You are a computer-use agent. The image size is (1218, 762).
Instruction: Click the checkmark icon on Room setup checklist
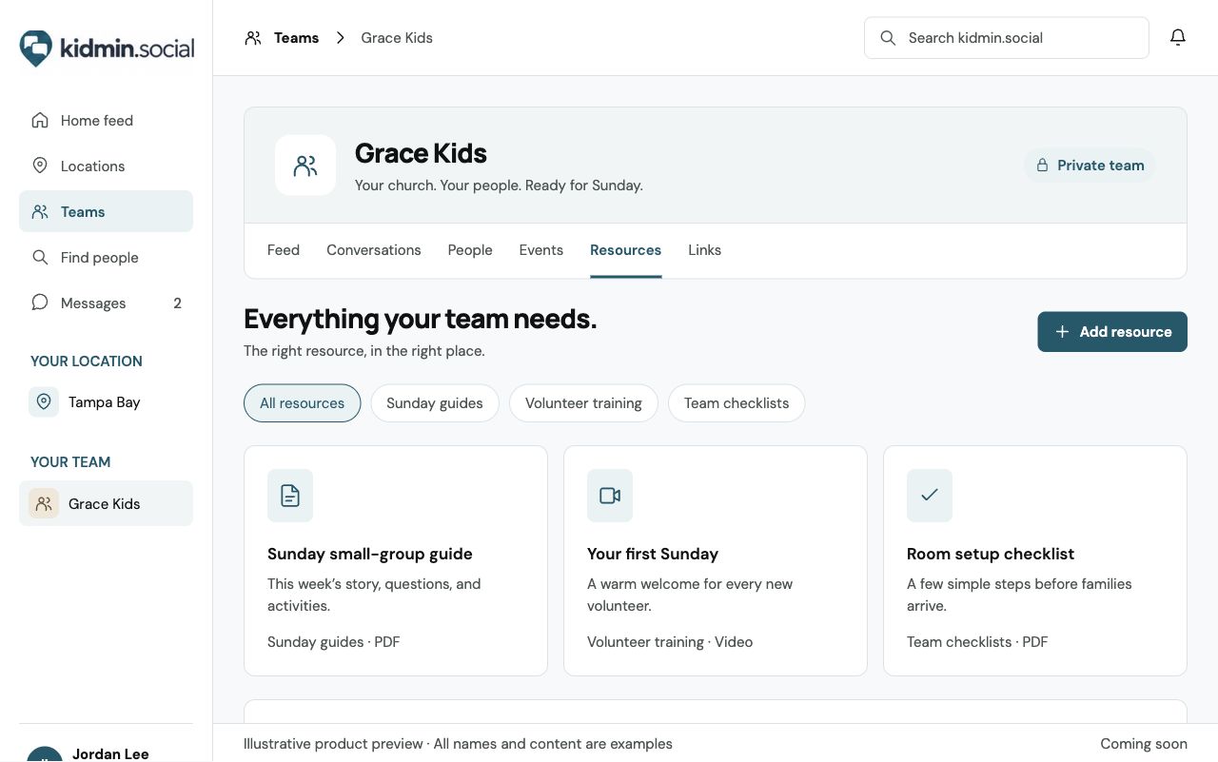tap(930, 496)
